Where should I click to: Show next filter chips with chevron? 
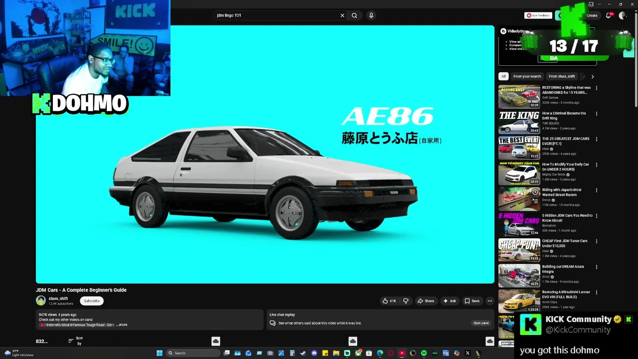592,76
